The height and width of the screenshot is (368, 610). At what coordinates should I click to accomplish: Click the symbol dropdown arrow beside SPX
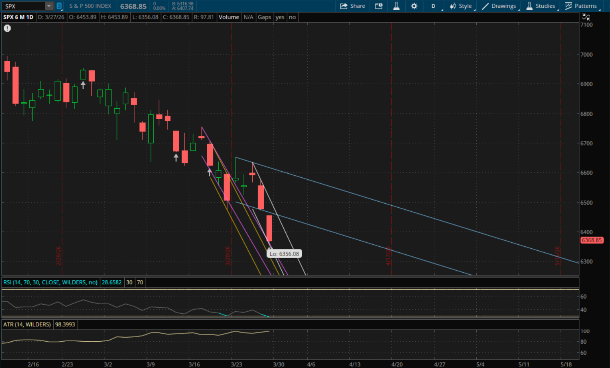(49, 6)
